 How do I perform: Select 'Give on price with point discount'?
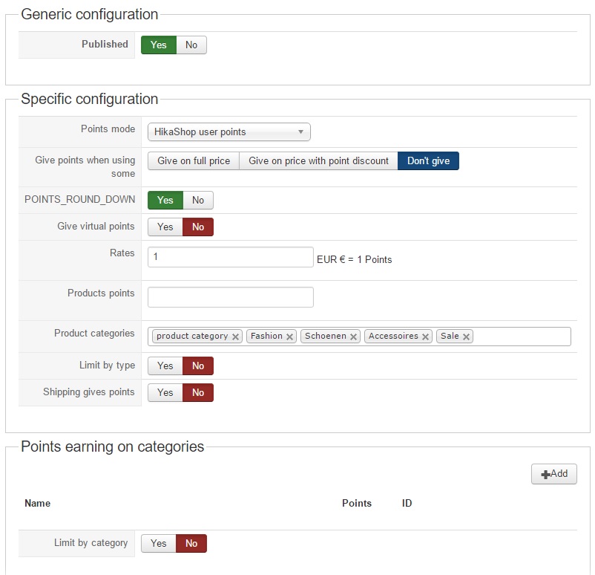[x=318, y=160]
